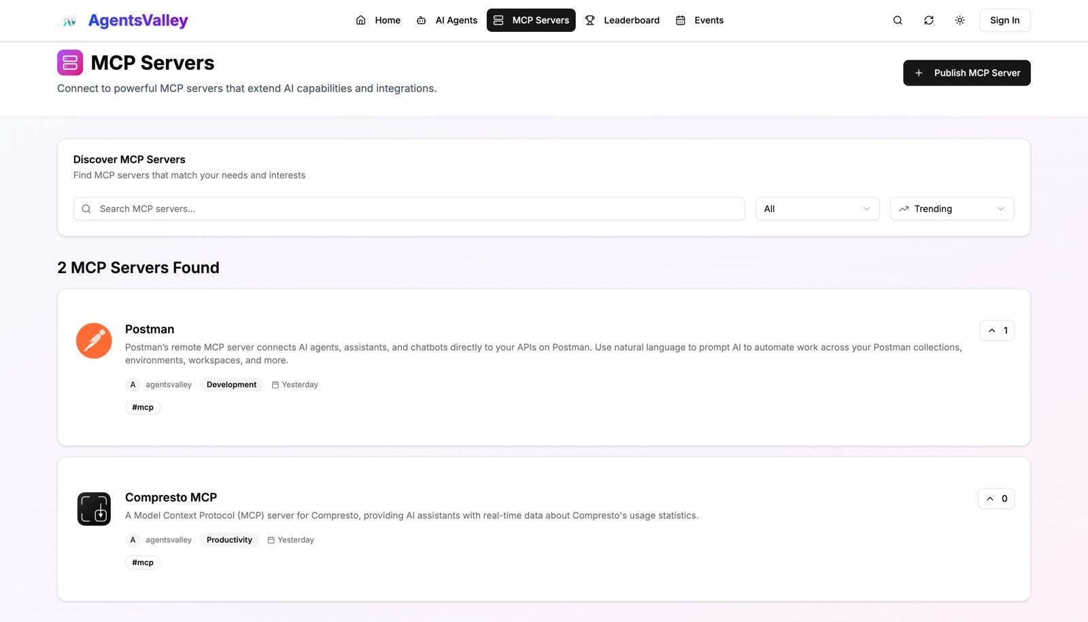Click the chevron on the Trending dropdown
Image resolution: width=1088 pixels, height=622 pixels.
click(1001, 209)
